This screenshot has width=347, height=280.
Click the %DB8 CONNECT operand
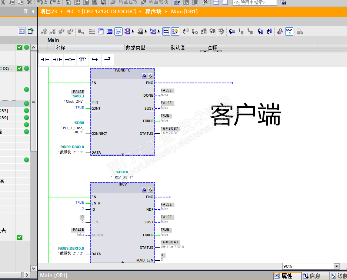[79, 123]
